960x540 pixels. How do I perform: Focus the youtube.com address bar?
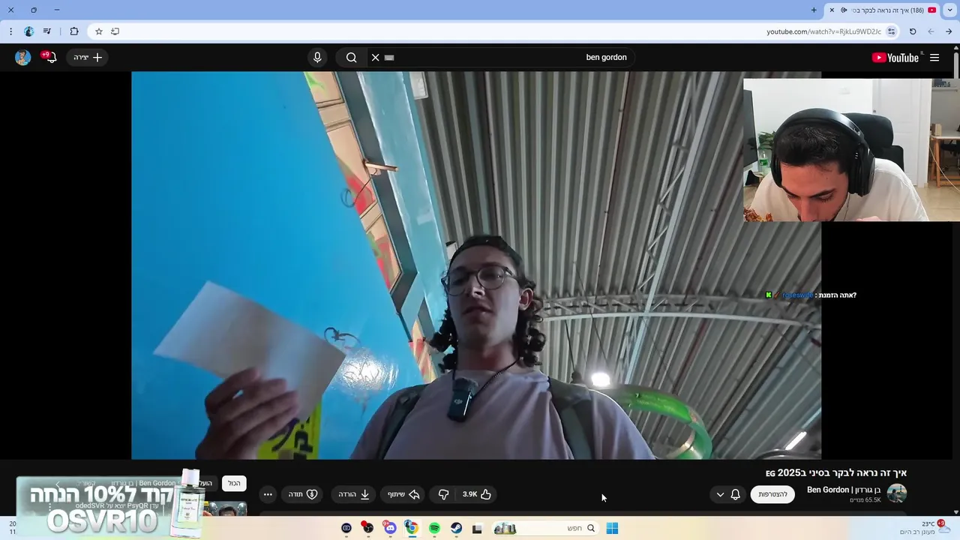(x=495, y=31)
